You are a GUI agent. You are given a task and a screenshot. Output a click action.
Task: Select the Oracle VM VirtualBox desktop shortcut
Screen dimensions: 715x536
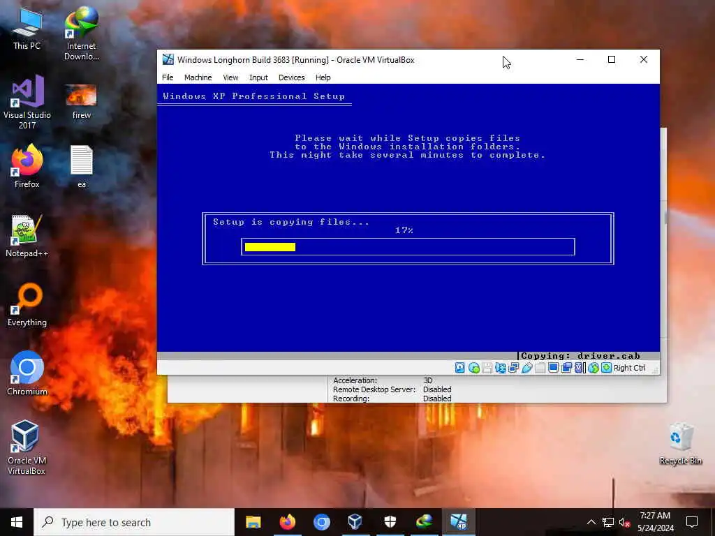[27, 447]
